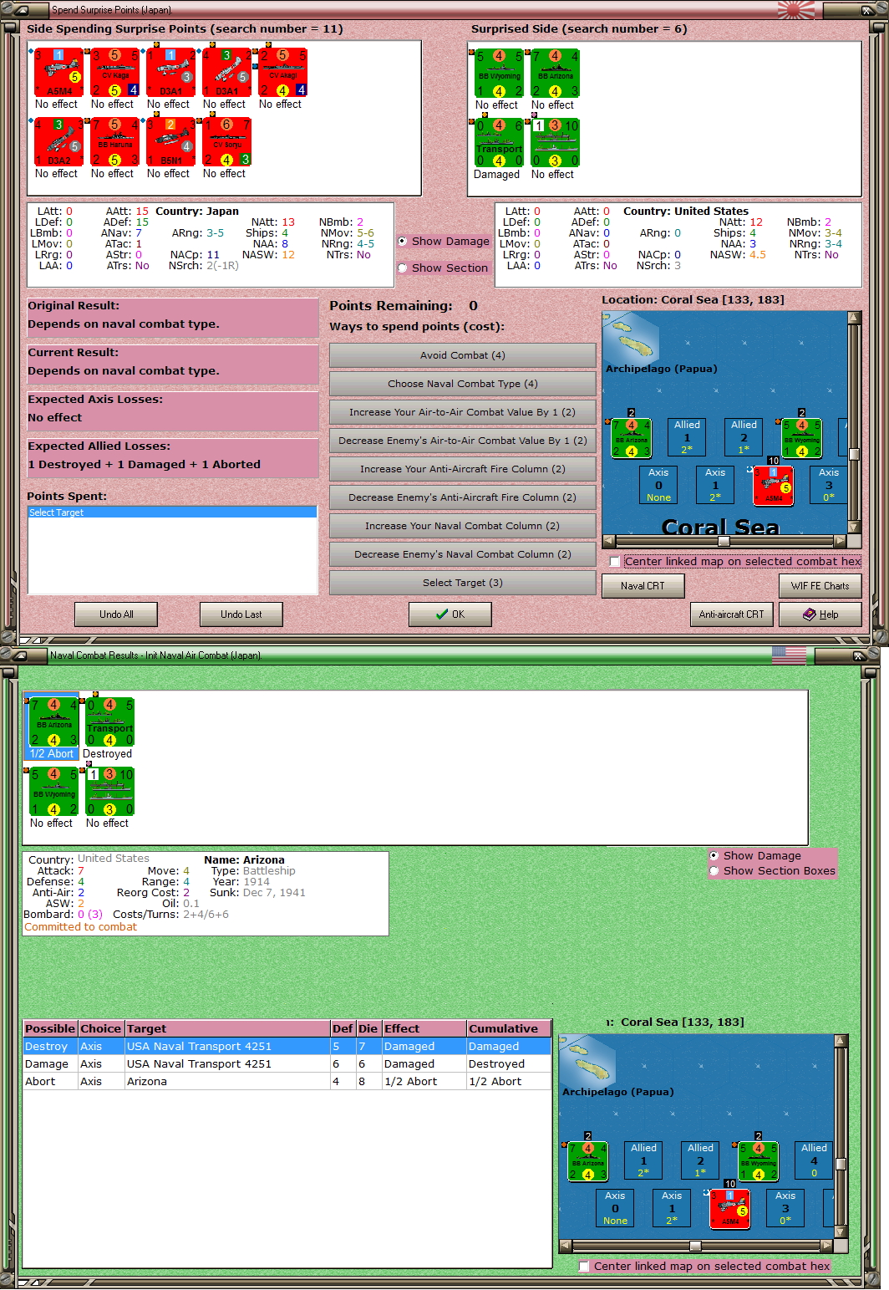Screen dimensions: 889x1290
Task: Click the Axis 0 None section box on Spend Surprise Points map
Action: tap(658, 485)
